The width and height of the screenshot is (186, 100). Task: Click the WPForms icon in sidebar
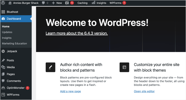tap(3, 95)
